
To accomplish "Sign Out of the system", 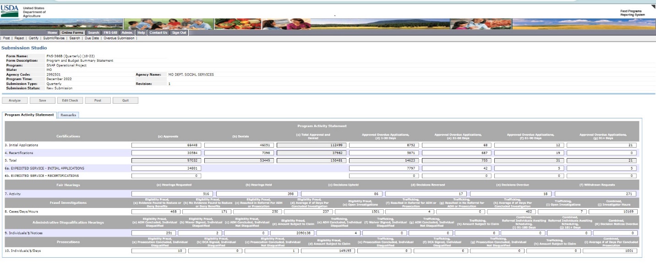I will [179, 32].
